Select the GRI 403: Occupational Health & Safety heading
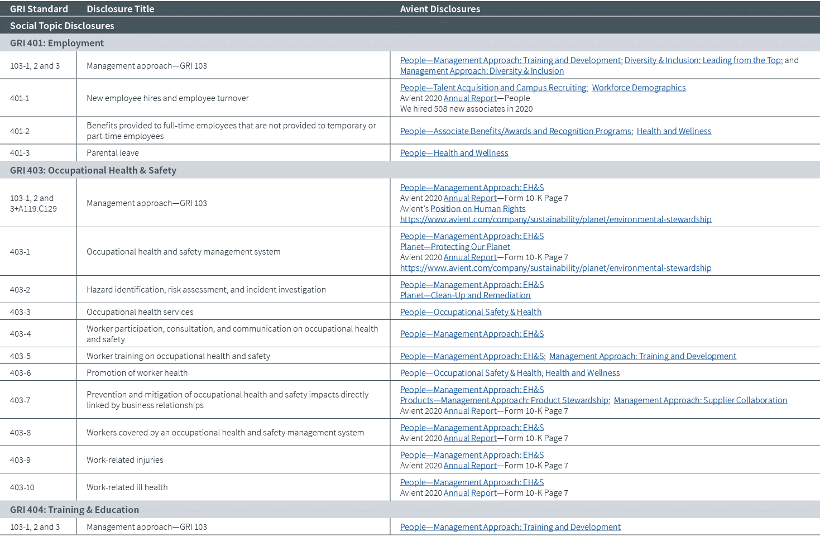This screenshot has width=820, height=546. click(x=93, y=170)
